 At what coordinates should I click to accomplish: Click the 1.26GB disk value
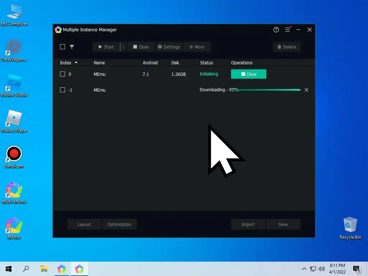178,74
